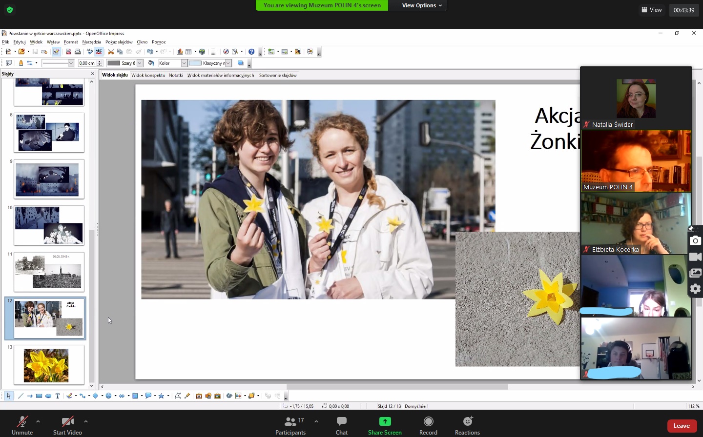Select the Ellipse drawing tool

click(x=48, y=396)
